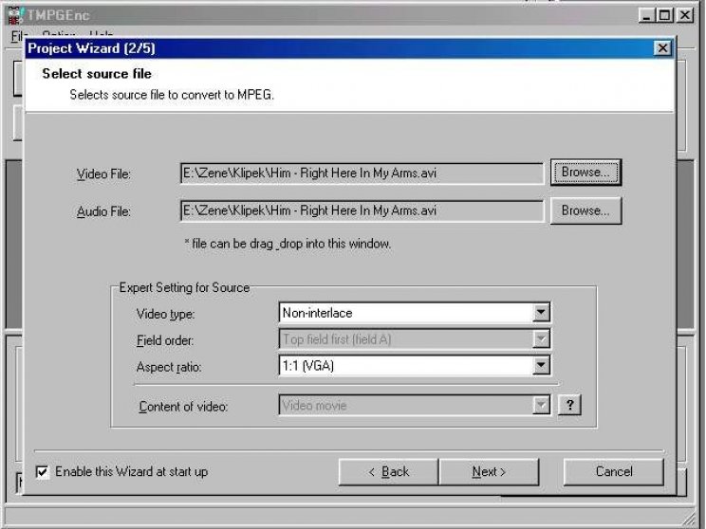The image size is (706, 529).
Task: Click the TMPGEnc application icon in title bar
Action: 15,15
